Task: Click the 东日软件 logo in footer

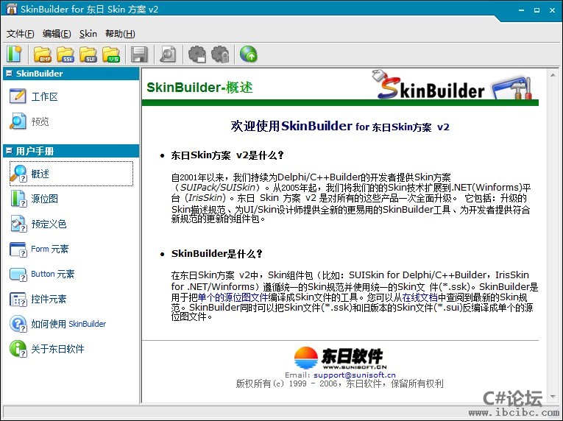Action: [x=340, y=358]
